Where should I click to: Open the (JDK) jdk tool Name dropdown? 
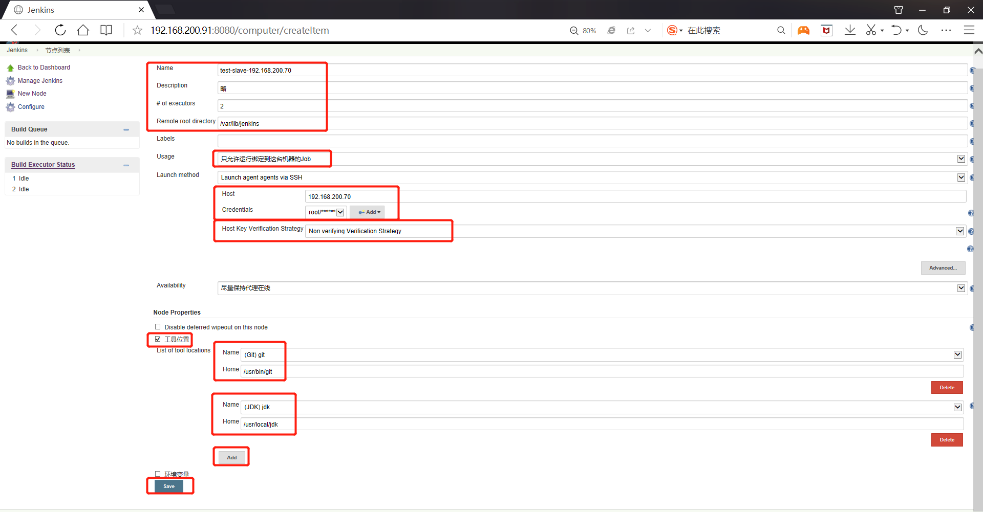click(x=602, y=407)
